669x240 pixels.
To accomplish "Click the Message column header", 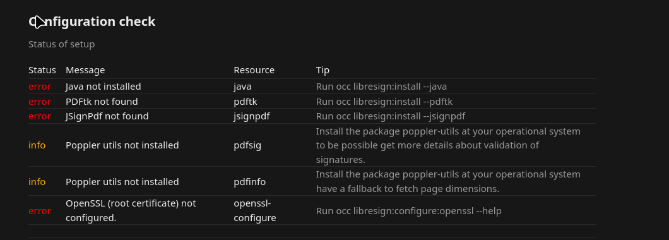I will point(85,70).
